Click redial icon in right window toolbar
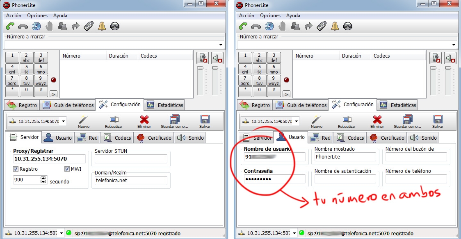Image resolution: width=461 pixels, height=239 pixels. (269, 27)
